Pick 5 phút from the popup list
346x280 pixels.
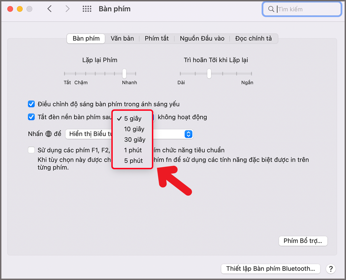coord(132,161)
